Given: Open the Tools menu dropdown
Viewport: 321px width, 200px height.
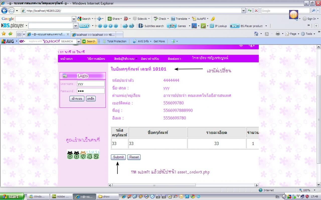Looking at the screenshot, I should coord(308,34).
